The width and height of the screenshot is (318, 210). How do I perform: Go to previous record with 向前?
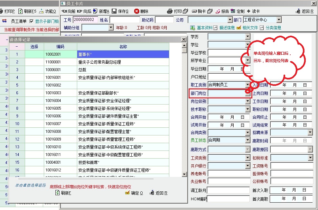(64, 11)
